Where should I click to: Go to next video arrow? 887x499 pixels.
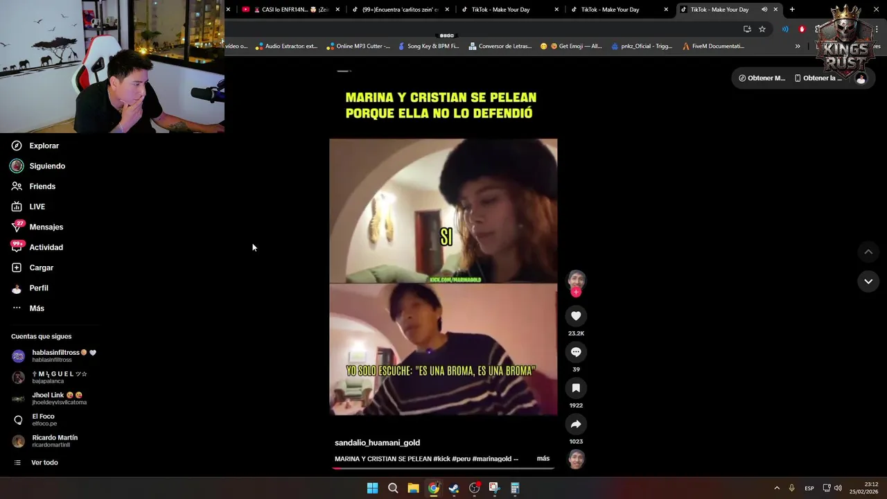click(x=868, y=281)
